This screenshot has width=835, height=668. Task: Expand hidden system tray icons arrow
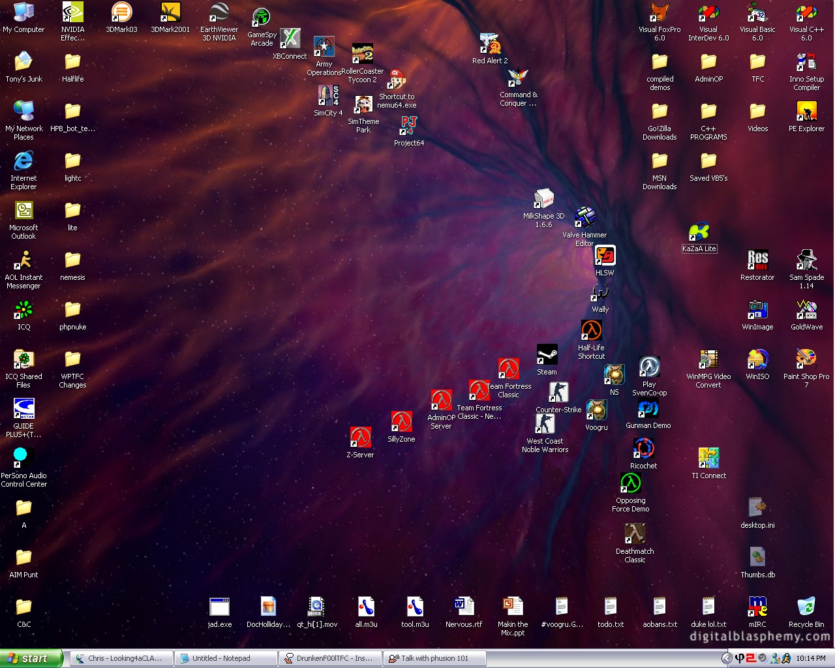tap(727, 658)
